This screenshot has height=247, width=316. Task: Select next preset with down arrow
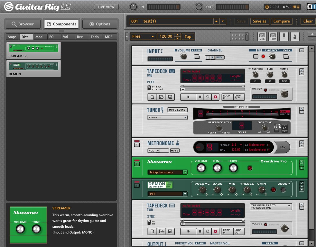point(223,21)
